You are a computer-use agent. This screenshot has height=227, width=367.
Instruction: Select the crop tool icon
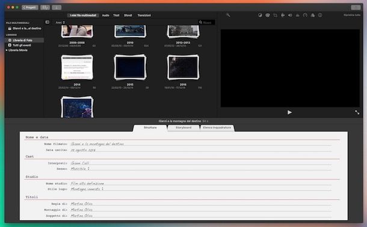pyautogui.click(x=276, y=15)
